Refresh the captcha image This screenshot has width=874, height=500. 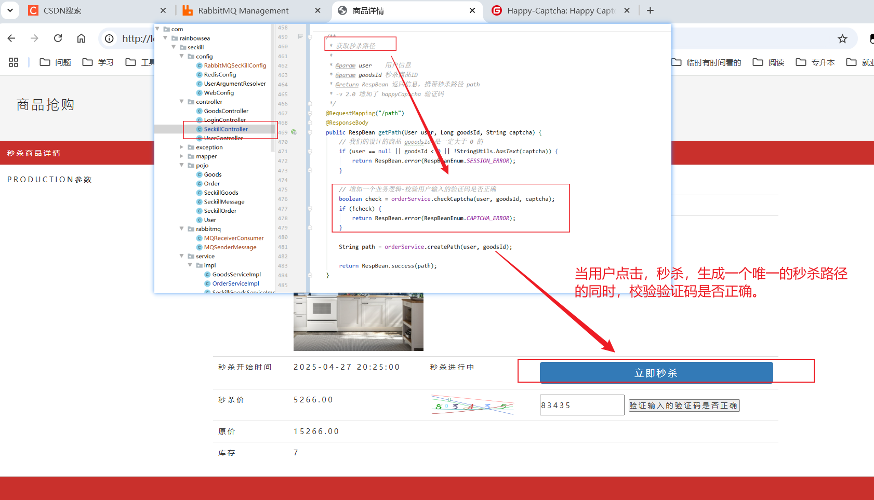472,405
